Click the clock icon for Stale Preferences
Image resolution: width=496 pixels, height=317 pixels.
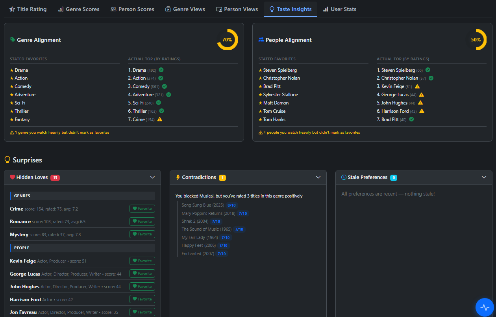tap(344, 177)
